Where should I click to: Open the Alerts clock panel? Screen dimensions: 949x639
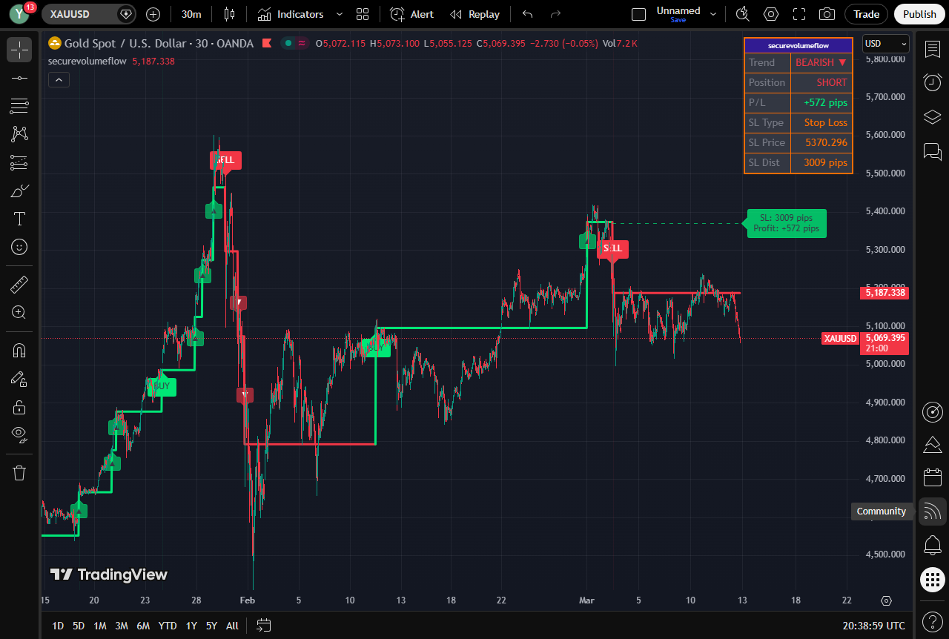tap(932, 82)
